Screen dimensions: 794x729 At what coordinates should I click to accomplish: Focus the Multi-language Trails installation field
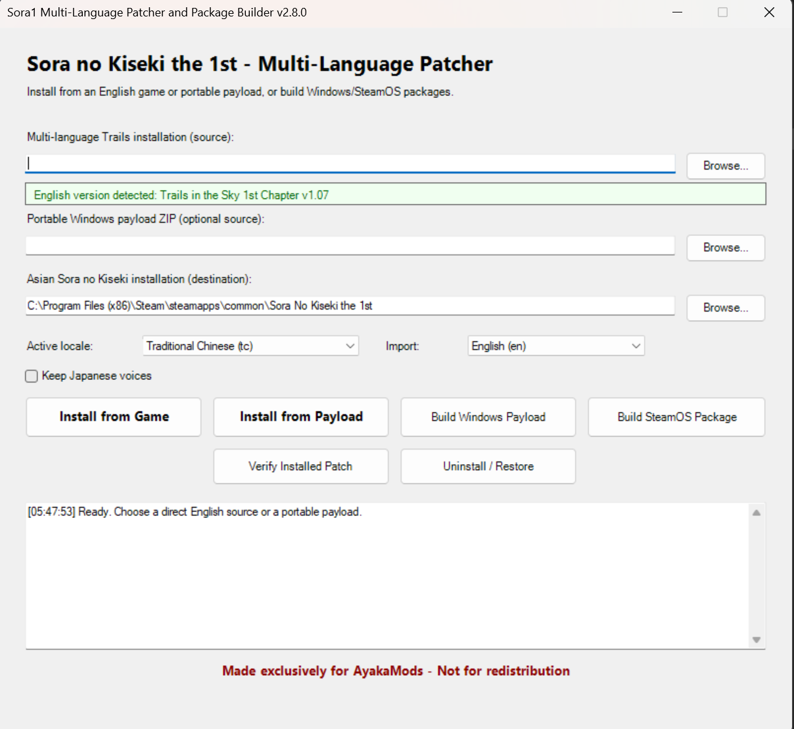click(350, 164)
